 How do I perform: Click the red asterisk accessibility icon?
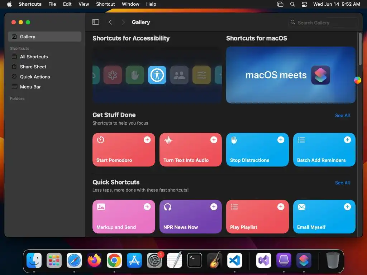tap(113, 75)
